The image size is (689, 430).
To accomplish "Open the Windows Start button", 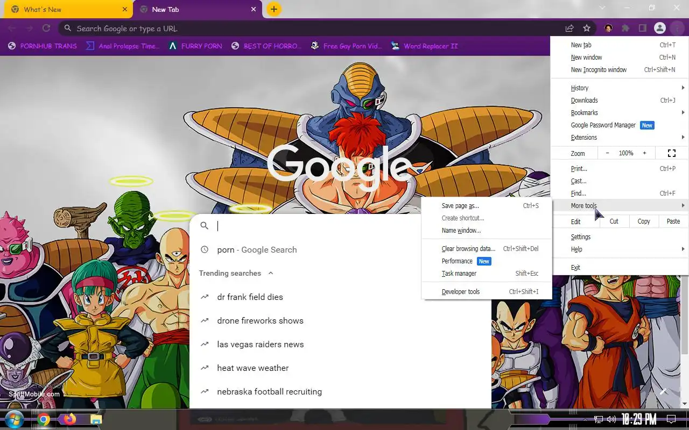I will 13,419.
